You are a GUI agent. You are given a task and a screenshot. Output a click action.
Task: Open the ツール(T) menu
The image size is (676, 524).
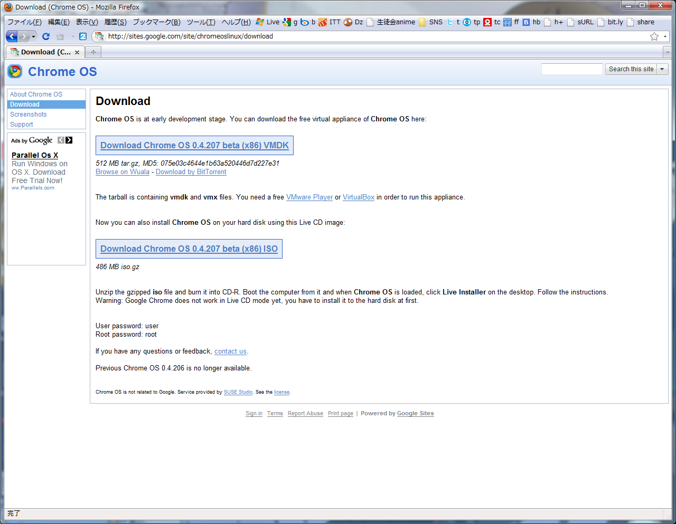[x=201, y=22]
